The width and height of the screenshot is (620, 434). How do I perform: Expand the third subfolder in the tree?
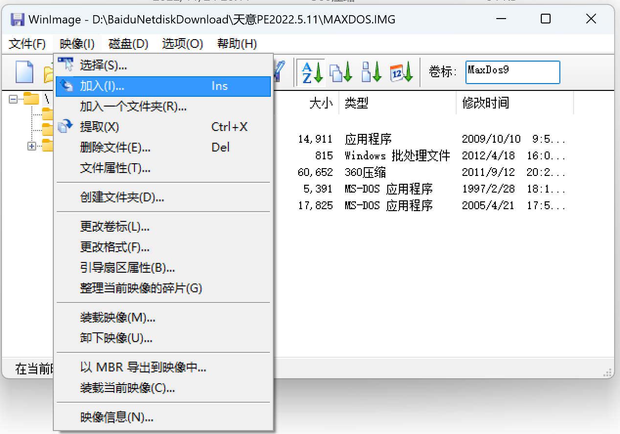coord(32,146)
